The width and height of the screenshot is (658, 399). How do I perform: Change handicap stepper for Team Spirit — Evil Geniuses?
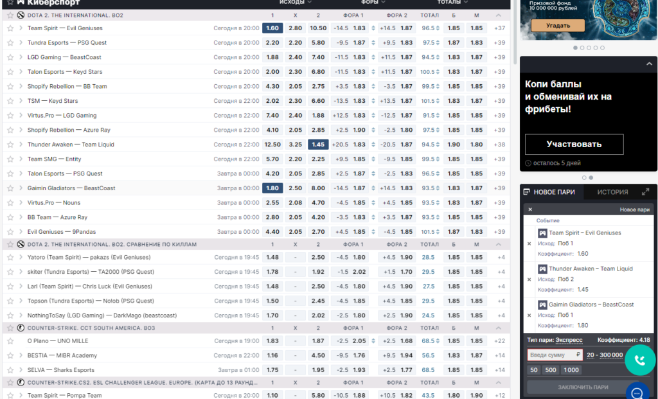pos(373,28)
